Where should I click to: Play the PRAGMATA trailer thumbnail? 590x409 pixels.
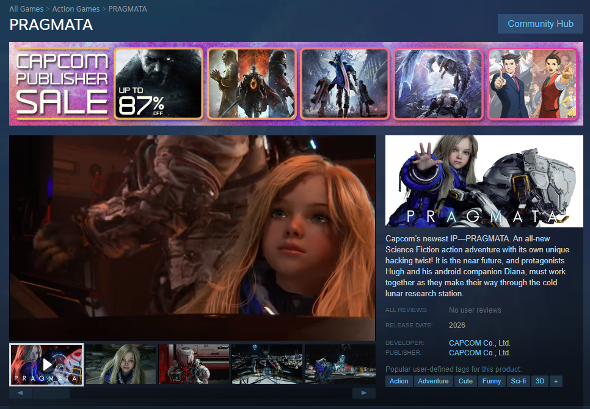(x=46, y=365)
